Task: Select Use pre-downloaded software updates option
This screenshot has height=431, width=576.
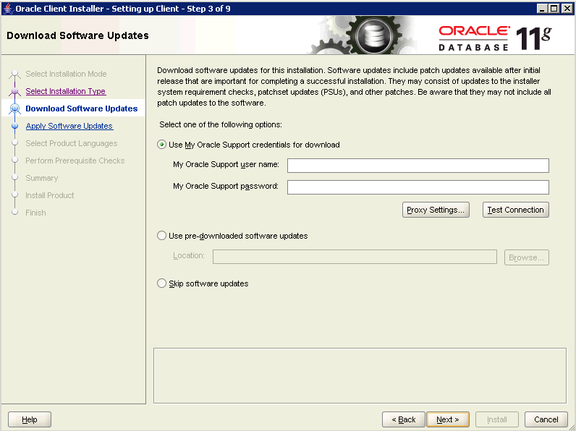Action: (x=162, y=236)
